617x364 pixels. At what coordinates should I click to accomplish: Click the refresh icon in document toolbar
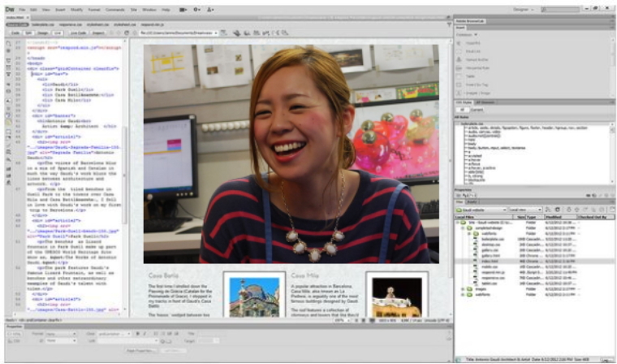coord(127,33)
